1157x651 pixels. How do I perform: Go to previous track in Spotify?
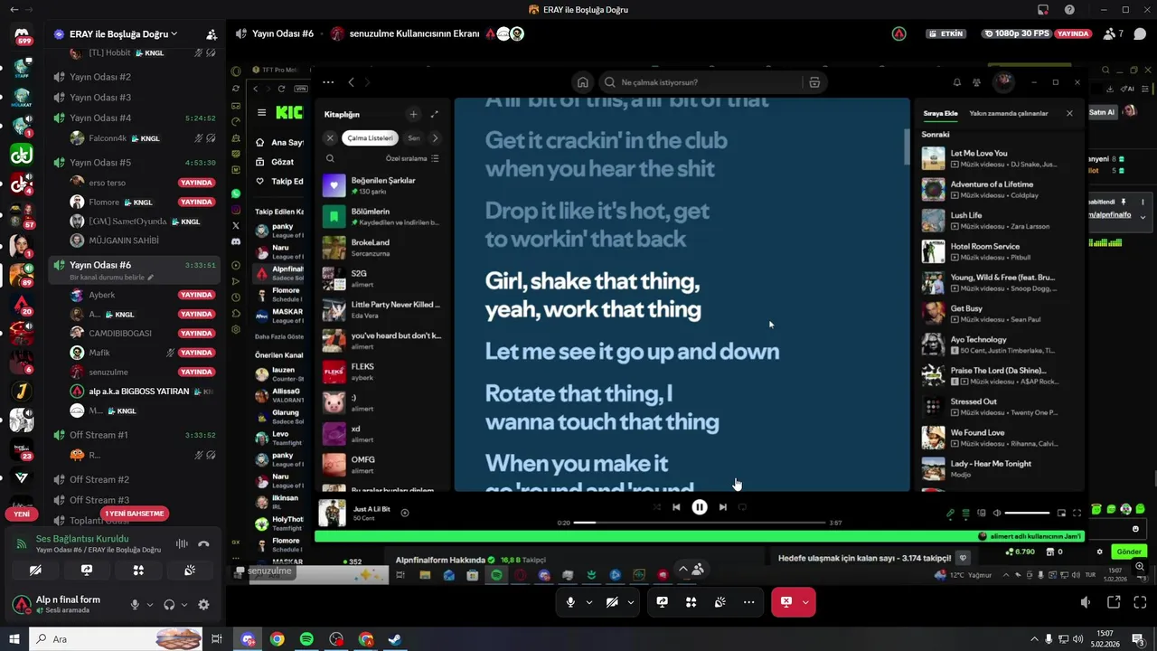[x=676, y=507]
